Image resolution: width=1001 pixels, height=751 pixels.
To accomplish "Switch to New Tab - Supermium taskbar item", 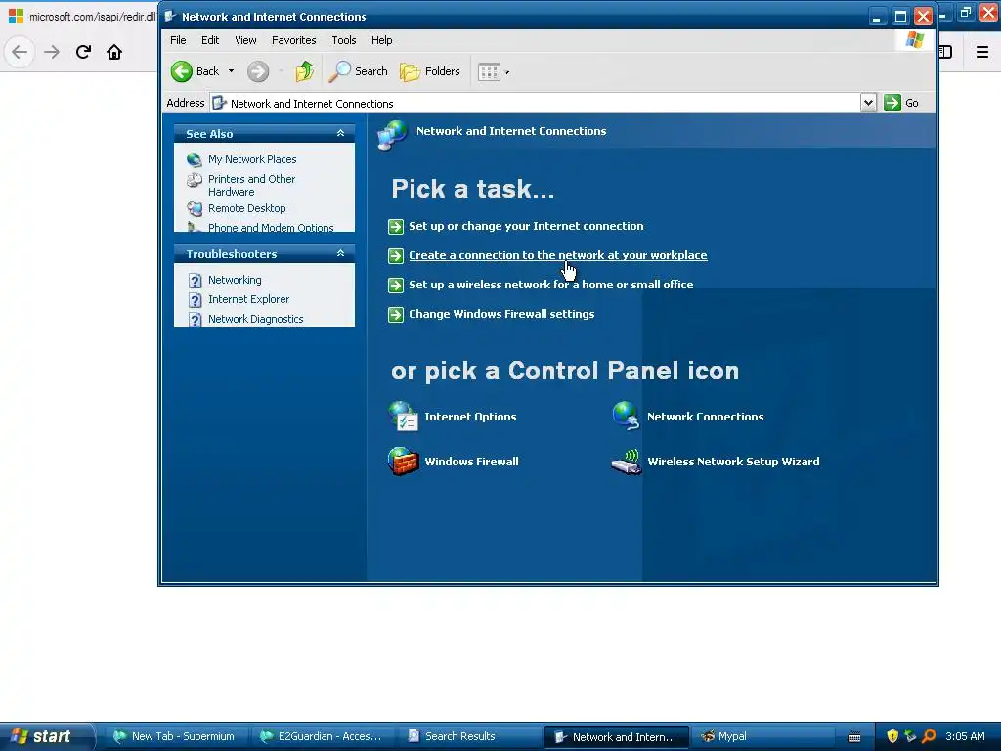I will pyautogui.click(x=174, y=736).
